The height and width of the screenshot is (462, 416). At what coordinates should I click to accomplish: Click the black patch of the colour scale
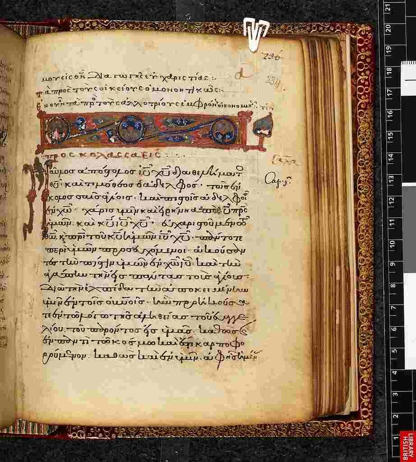409,139
